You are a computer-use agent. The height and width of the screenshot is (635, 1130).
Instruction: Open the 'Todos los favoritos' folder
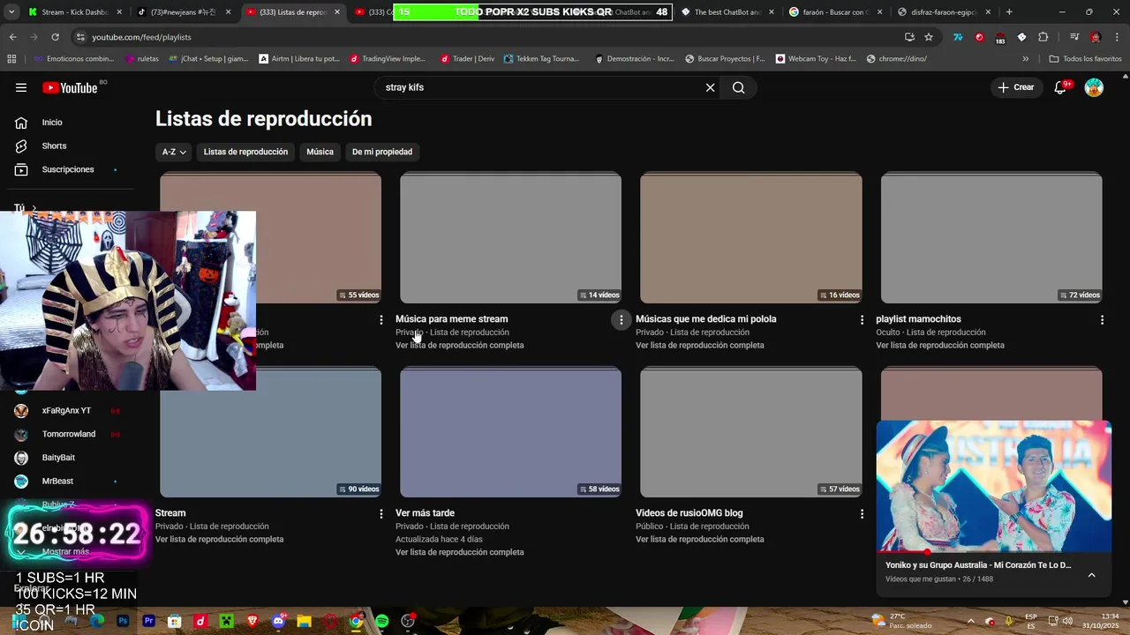[1085, 59]
